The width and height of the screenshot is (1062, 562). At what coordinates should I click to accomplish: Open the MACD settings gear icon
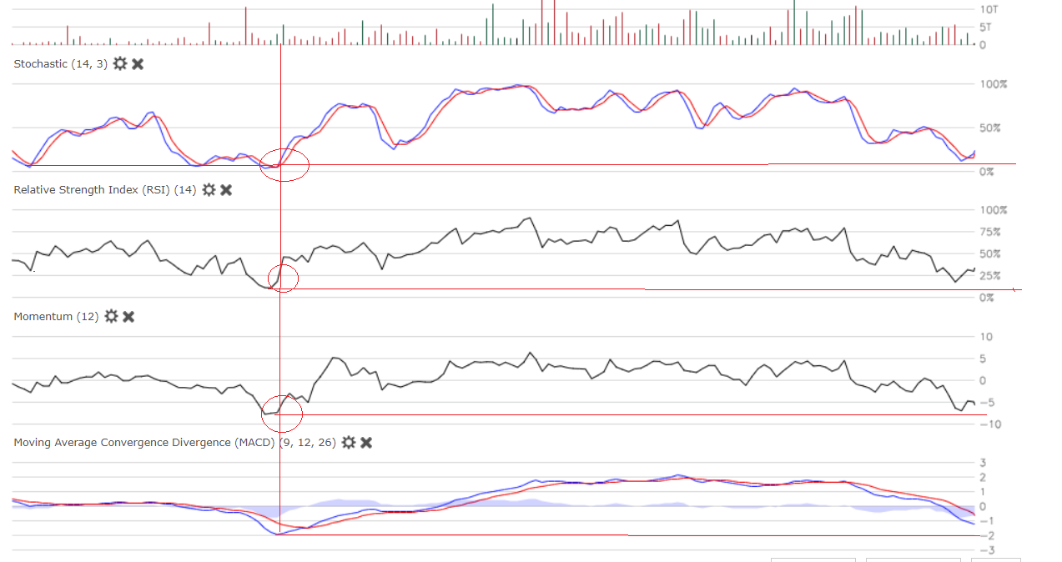tap(349, 443)
